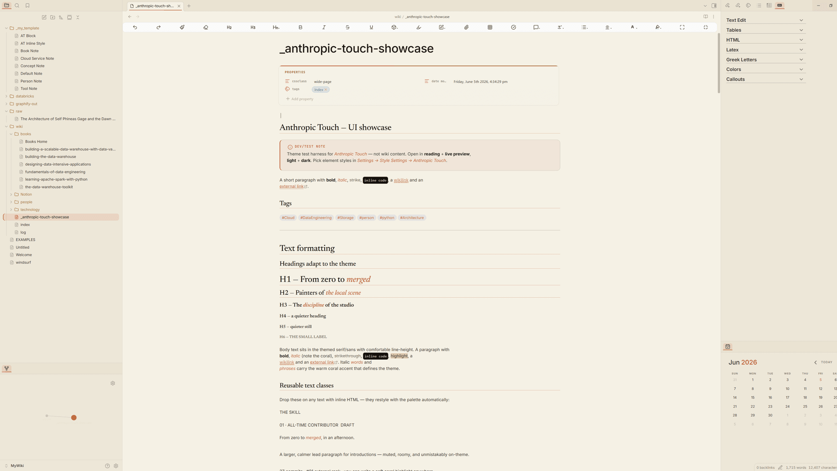The width and height of the screenshot is (837, 471).
Task: Toggle underline formatting in the toolbar
Action: (x=371, y=27)
